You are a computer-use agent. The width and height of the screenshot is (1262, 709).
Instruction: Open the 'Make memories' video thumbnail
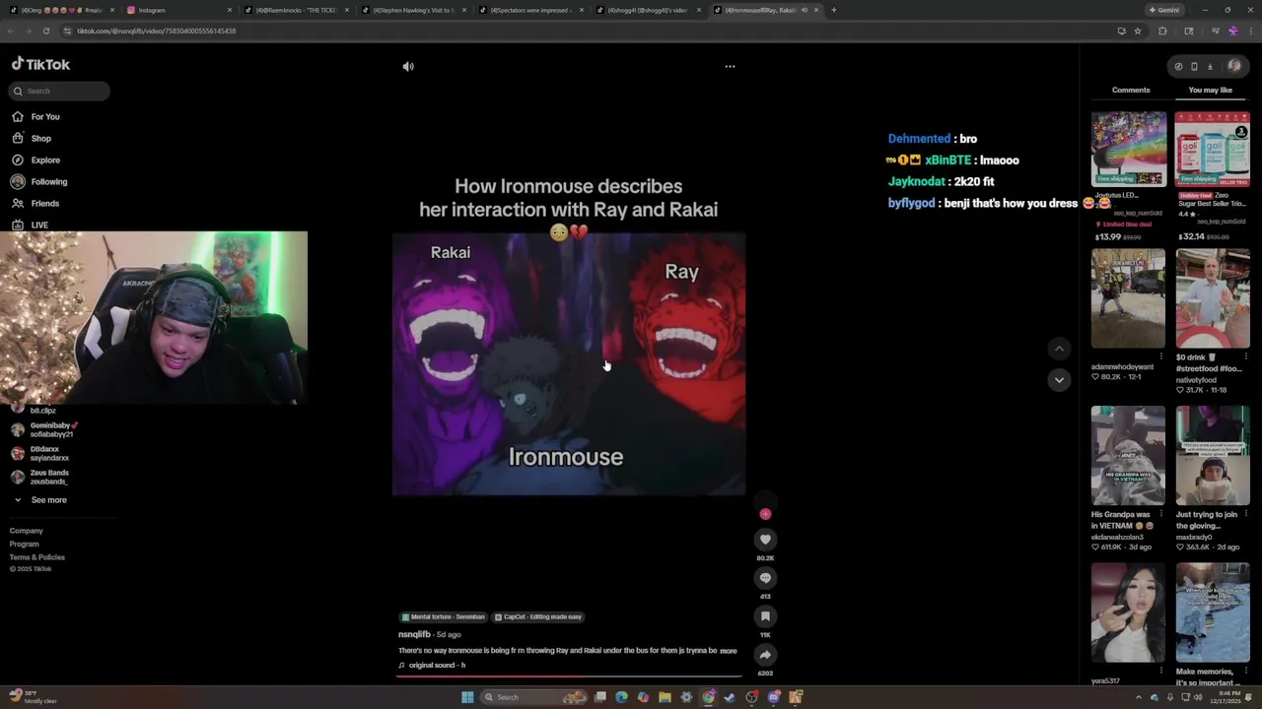click(x=1212, y=613)
